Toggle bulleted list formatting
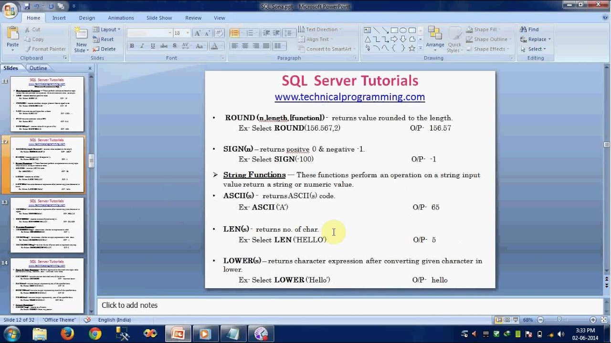The width and height of the screenshot is (611, 343). click(235, 33)
